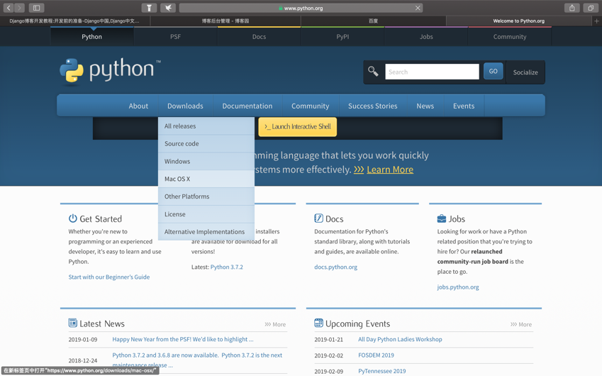Viewport: 602px width, 376px height.
Task: Click into the Search text field
Action: pos(431,72)
